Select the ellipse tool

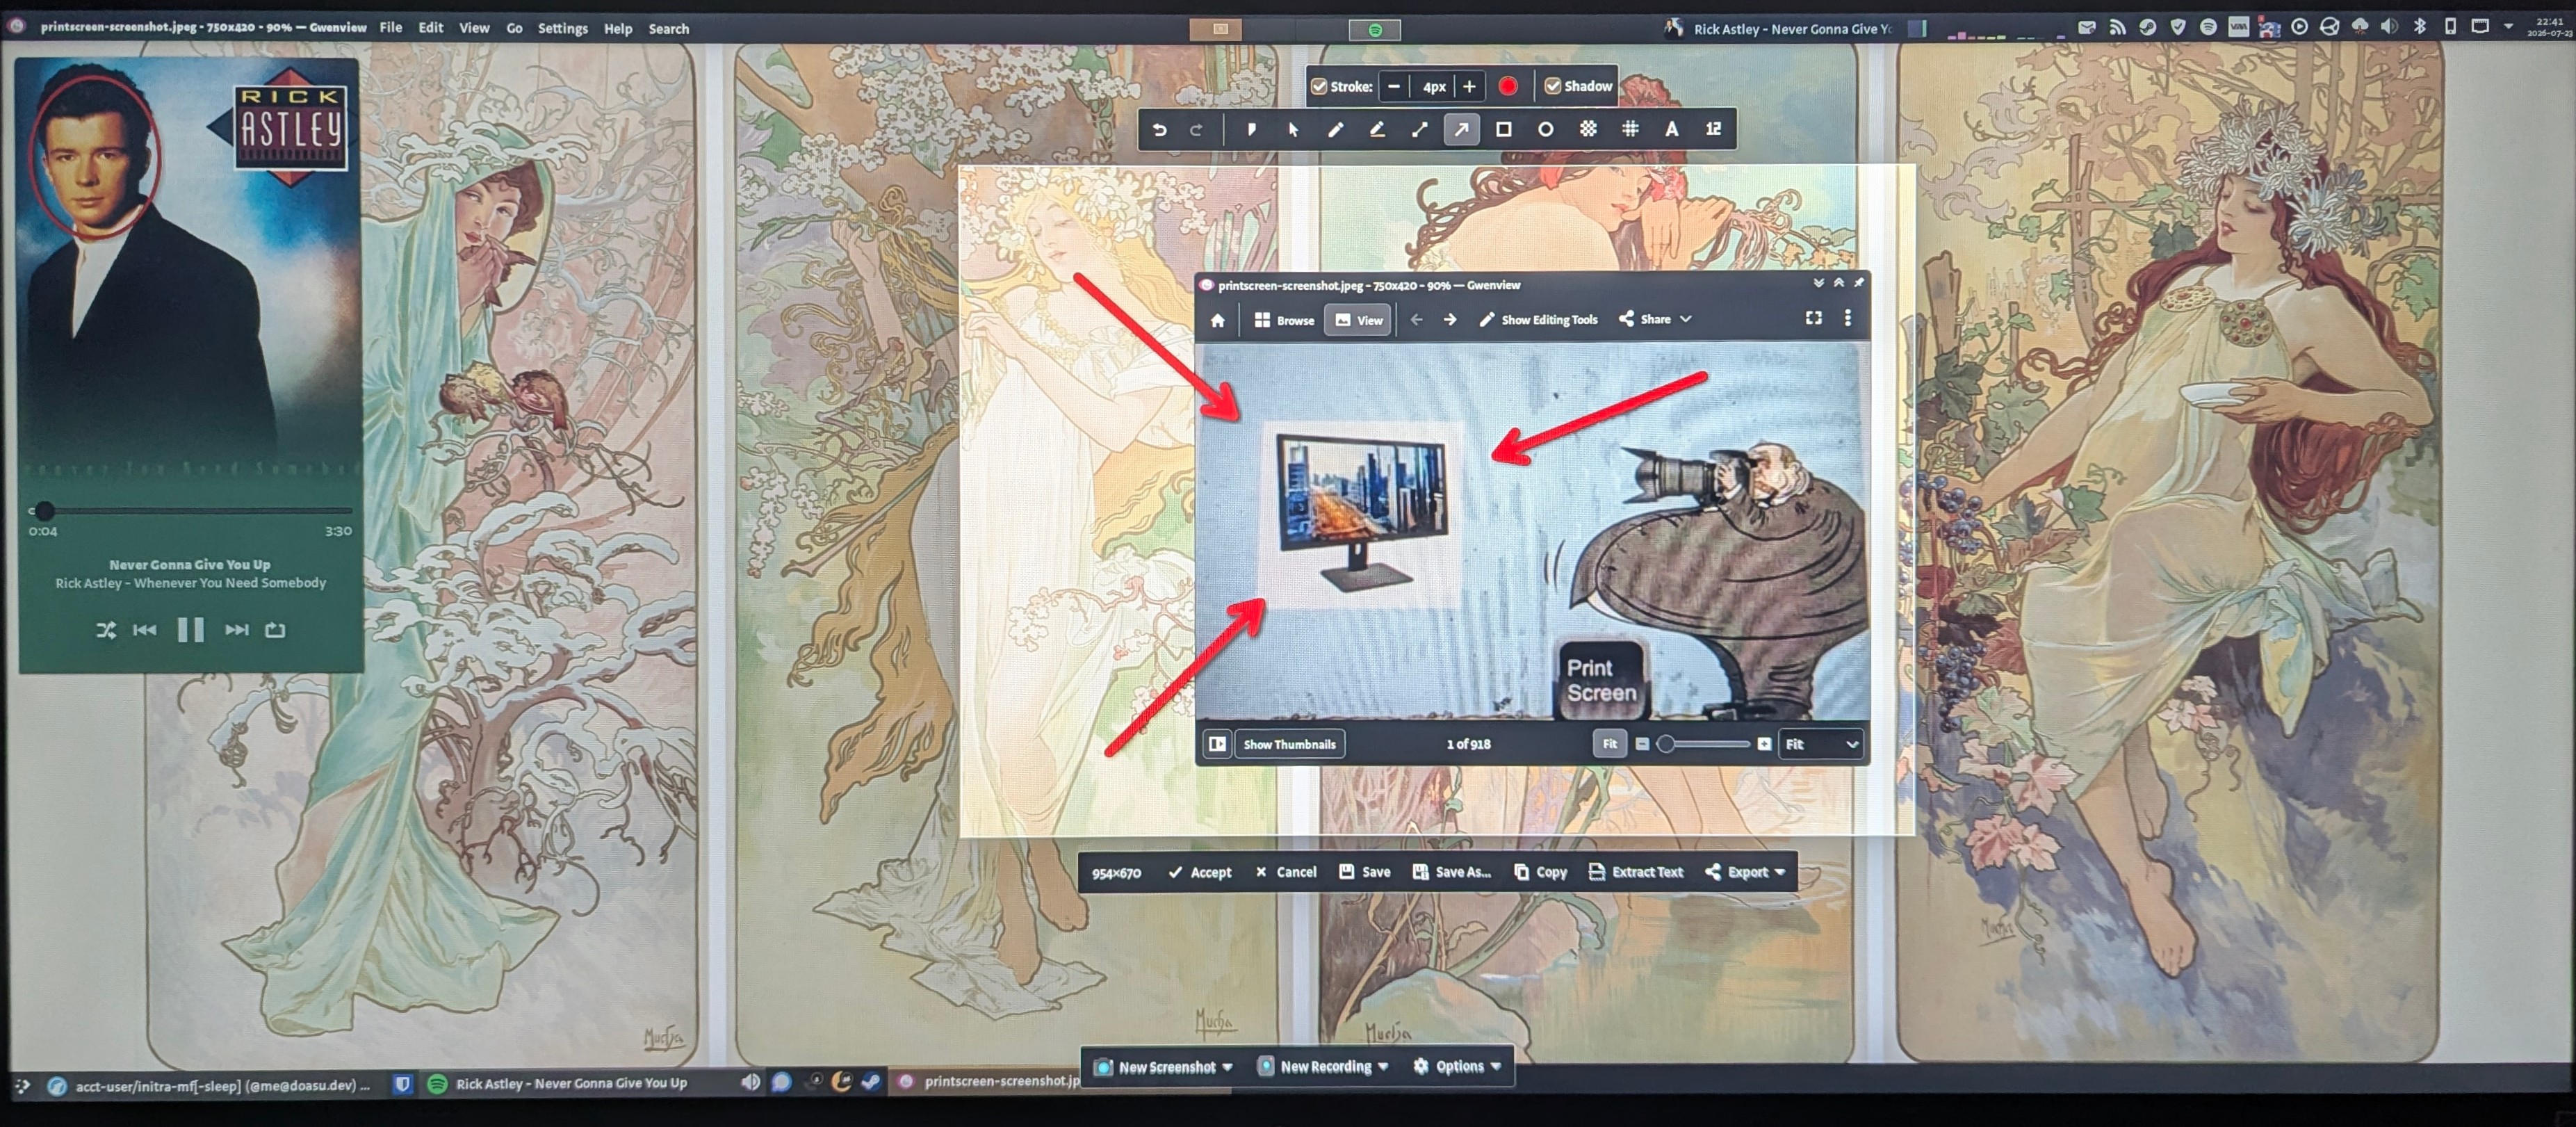(x=1545, y=130)
